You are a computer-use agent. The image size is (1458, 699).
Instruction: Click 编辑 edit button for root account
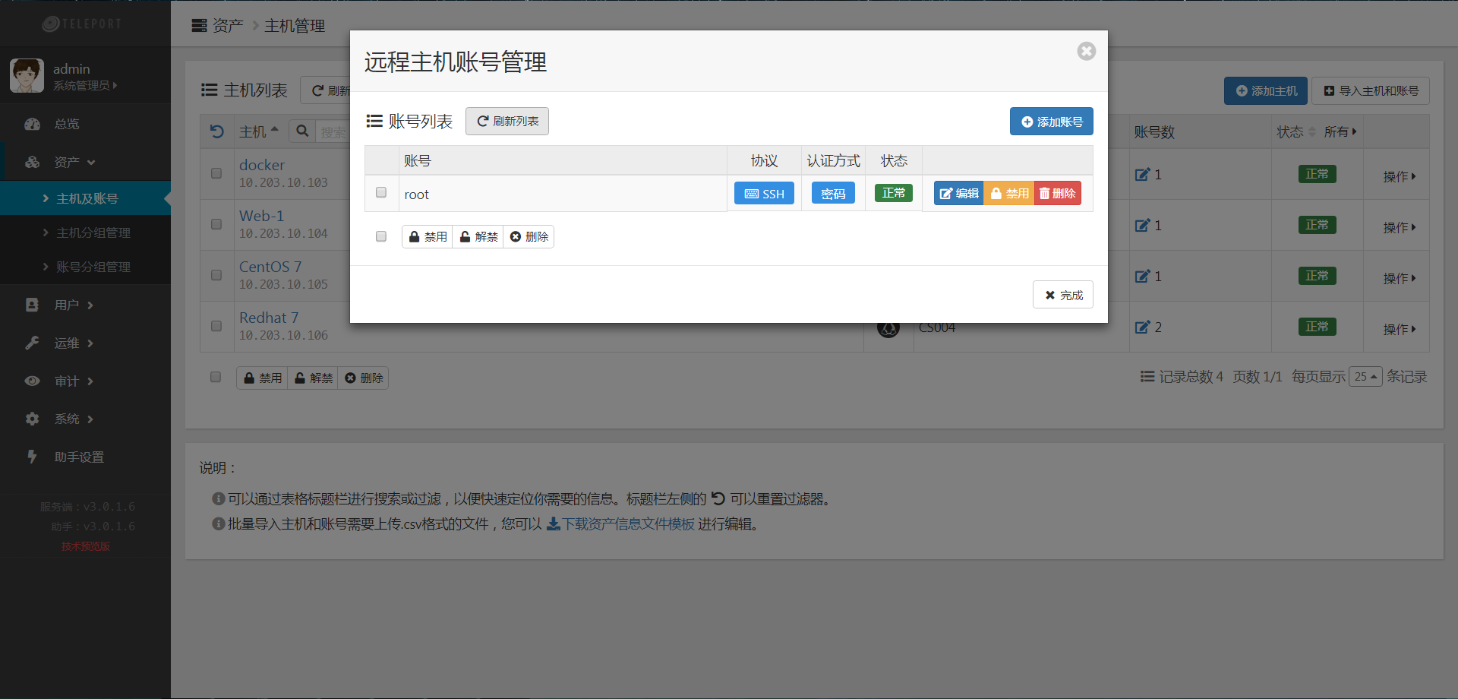[959, 194]
